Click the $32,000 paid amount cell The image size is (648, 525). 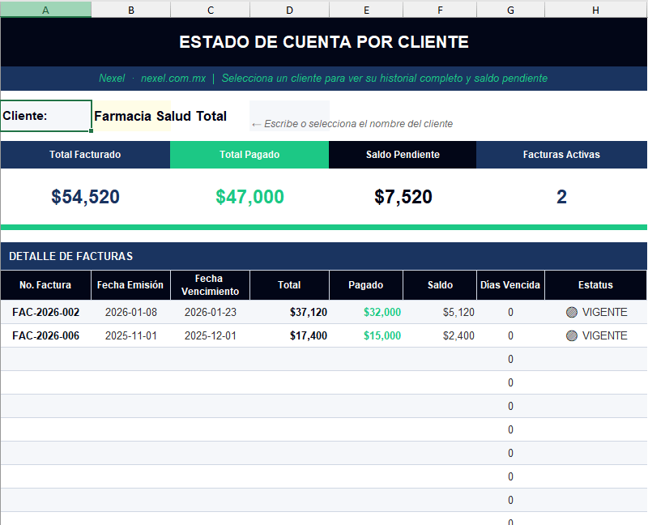pos(382,312)
